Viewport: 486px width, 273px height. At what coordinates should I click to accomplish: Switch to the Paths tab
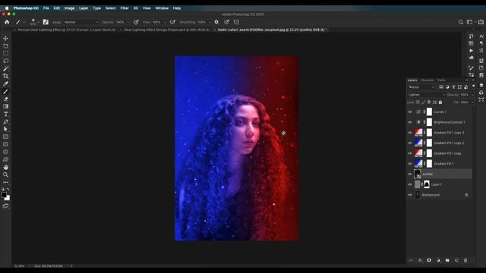[x=441, y=80]
